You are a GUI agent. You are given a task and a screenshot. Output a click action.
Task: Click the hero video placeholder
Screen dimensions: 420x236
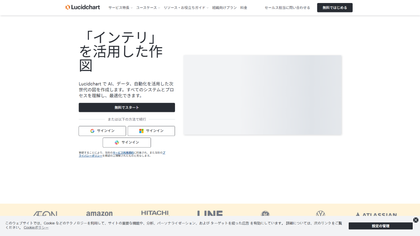point(263,95)
